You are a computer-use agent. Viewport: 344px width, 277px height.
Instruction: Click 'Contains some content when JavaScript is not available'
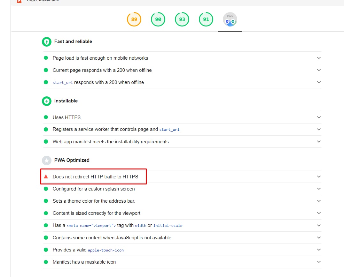point(112,238)
